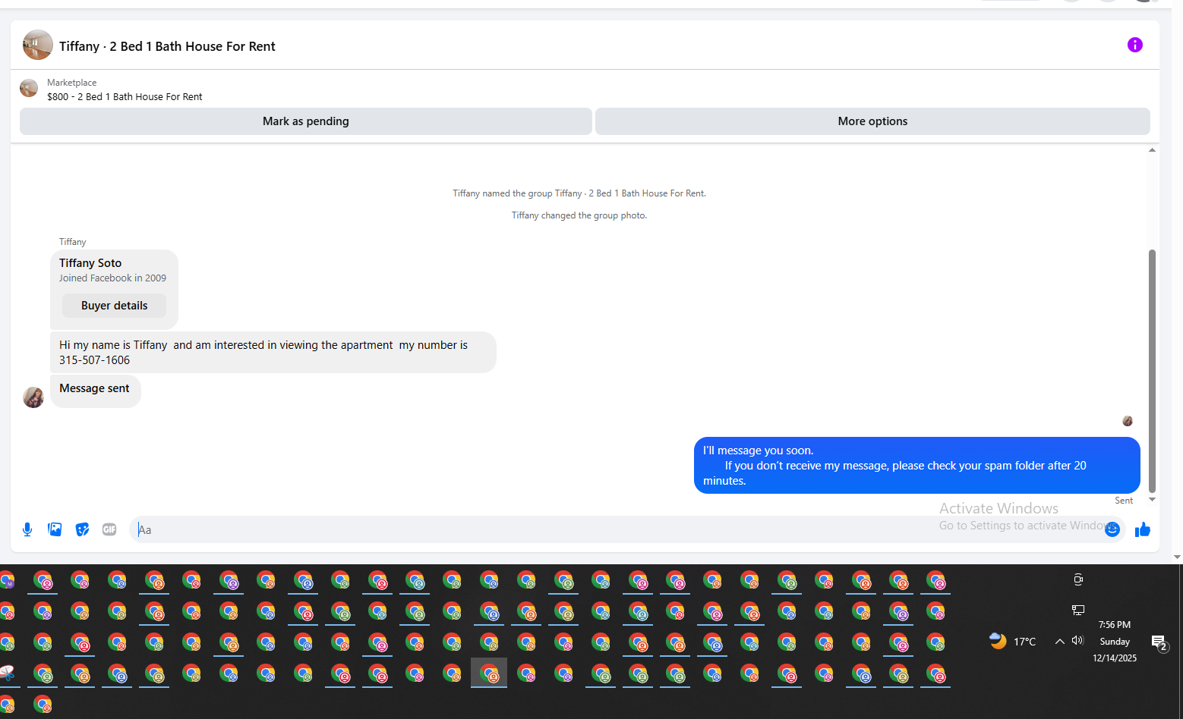Click Tiffany's message containing phone number
The height and width of the screenshot is (719, 1183).
point(273,352)
